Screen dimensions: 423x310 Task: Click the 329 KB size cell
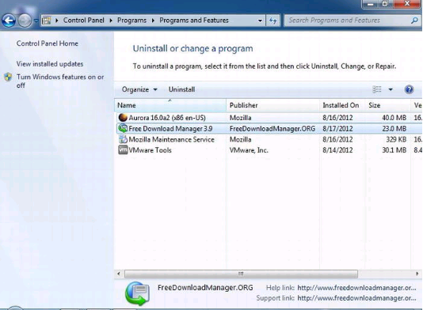[x=396, y=139]
